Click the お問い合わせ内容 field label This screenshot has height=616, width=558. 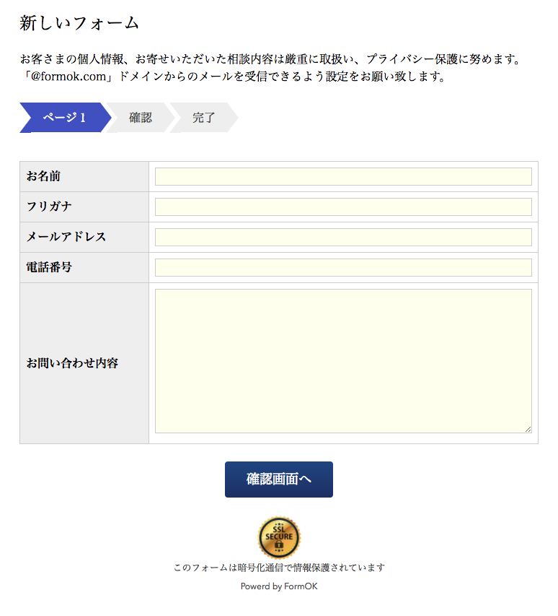pyautogui.click(x=72, y=363)
